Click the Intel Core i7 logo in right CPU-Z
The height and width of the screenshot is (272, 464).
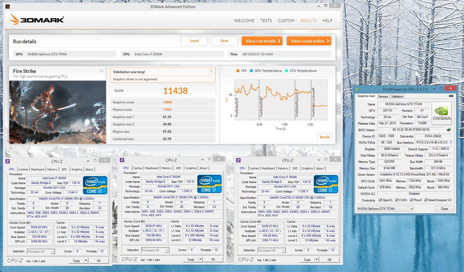(x=326, y=184)
